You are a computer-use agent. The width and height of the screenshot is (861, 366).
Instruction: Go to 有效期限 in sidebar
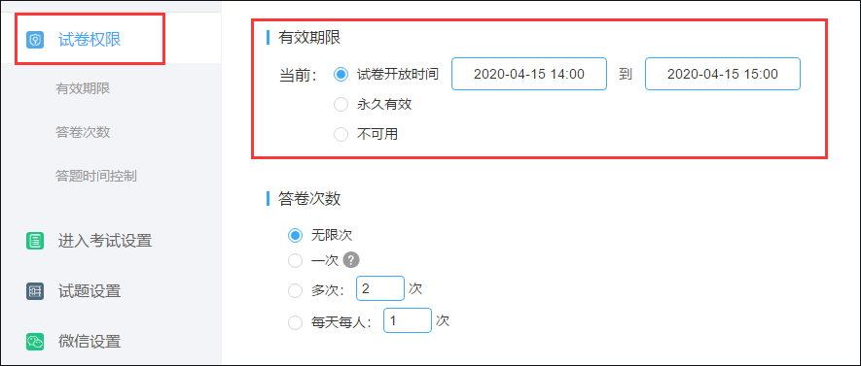(x=83, y=88)
